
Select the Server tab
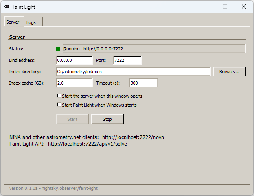[x=14, y=22]
